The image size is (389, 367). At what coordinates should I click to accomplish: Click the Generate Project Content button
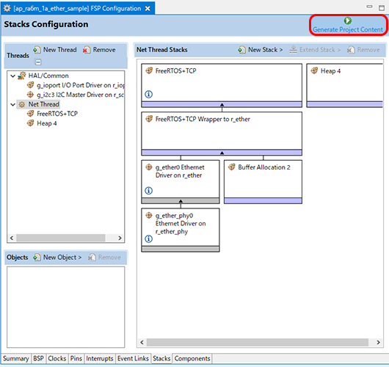348,25
